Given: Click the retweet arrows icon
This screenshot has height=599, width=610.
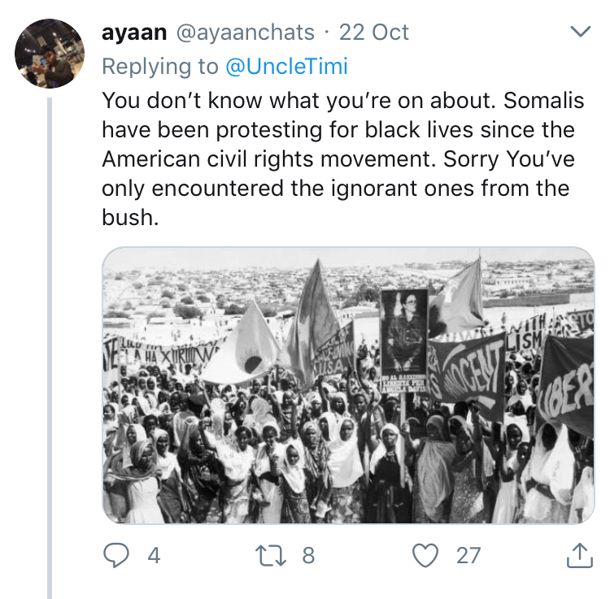Looking at the screenshot, I should tap(268, 556).
